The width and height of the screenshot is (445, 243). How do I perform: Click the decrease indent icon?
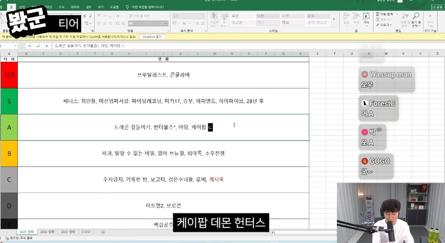pos(118,23)
